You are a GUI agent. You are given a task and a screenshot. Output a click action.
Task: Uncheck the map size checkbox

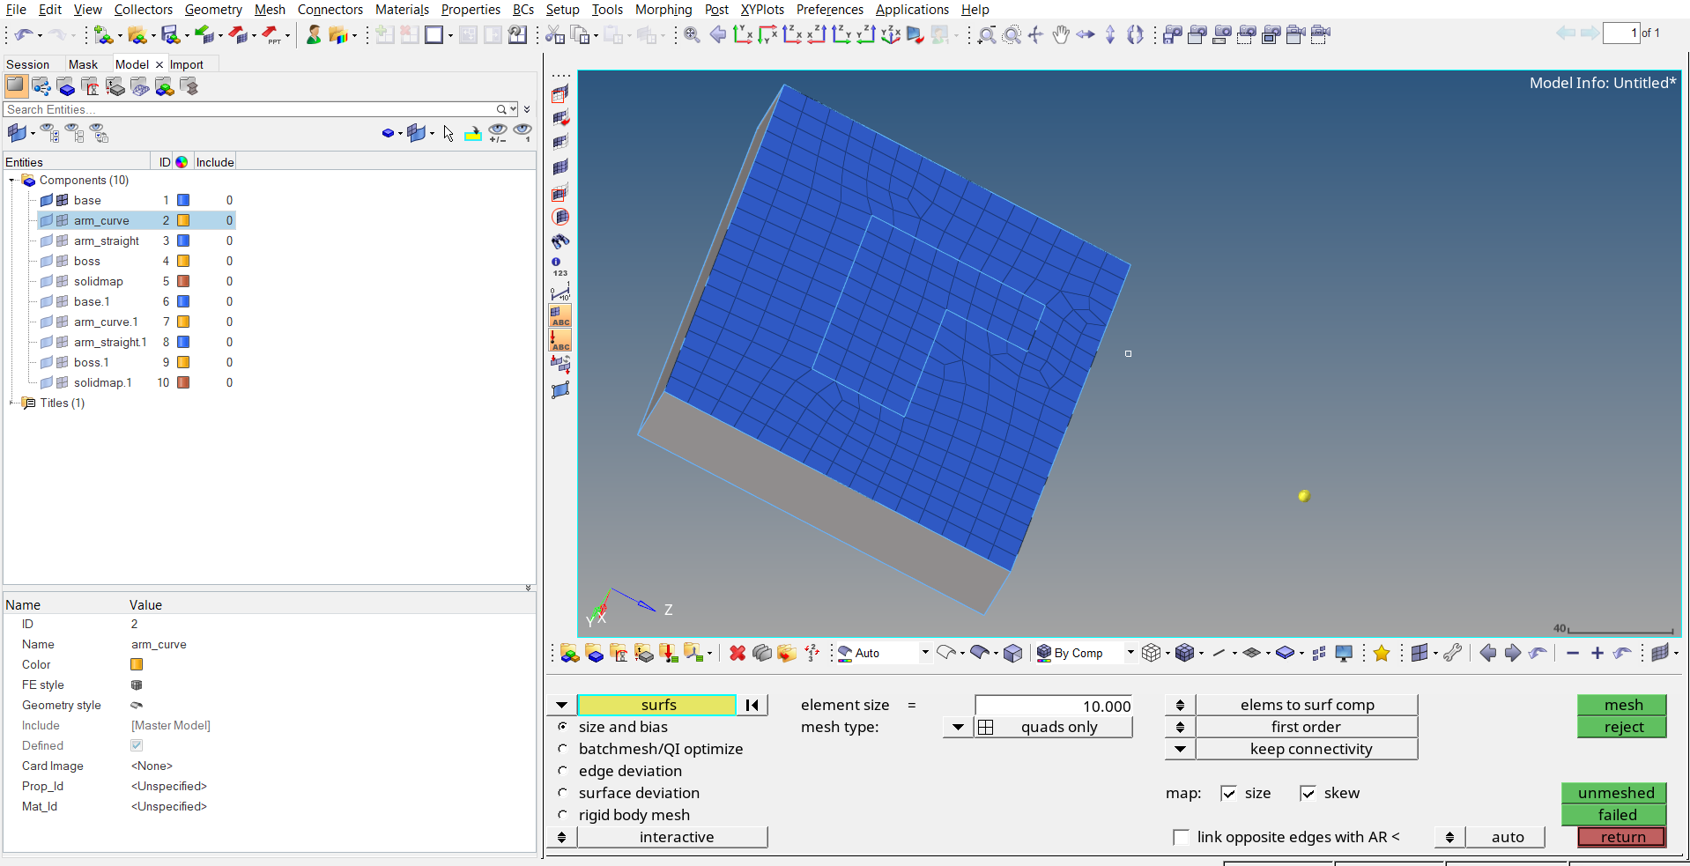pos(1228,793)
